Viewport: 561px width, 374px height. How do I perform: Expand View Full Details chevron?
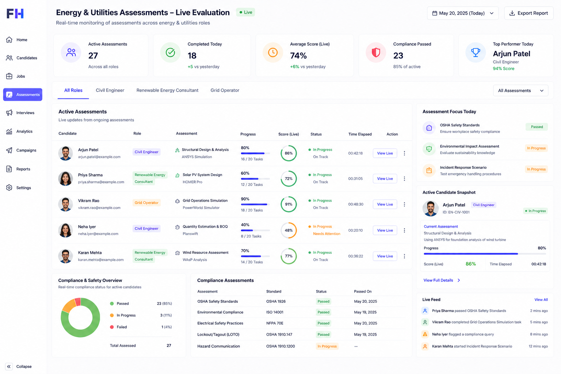pyautogui.click(x=459, y=280)
